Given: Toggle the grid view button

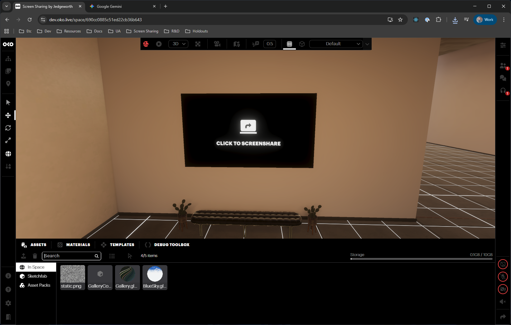Looking at the screenshot, I should pos(289,44).
